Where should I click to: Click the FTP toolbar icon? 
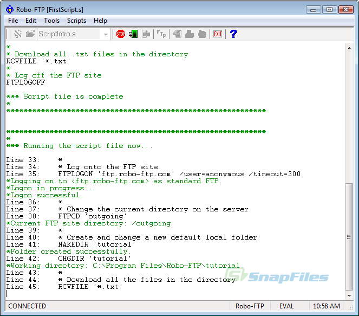point(161,34)
